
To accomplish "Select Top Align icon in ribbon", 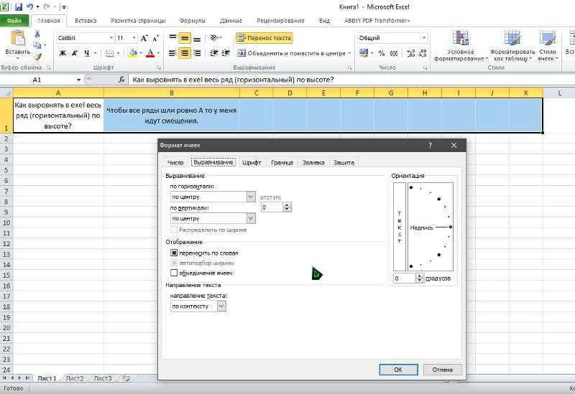I will [x=172, y=38].
